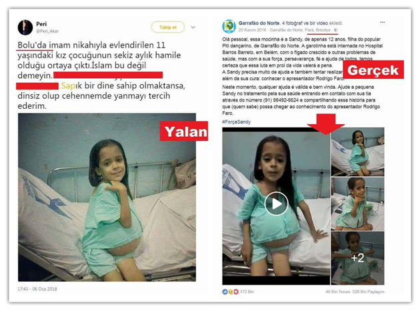Screen dimensions: 420x311
Task: Open the Garrafão do Norte page name link
Action: 259,23
